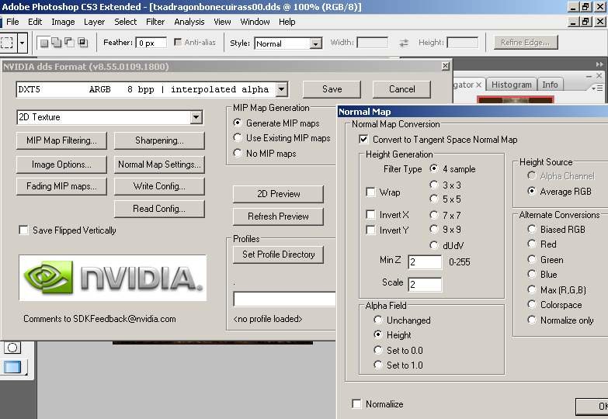Click Save in the dds dialog

(x=332, y=89)
